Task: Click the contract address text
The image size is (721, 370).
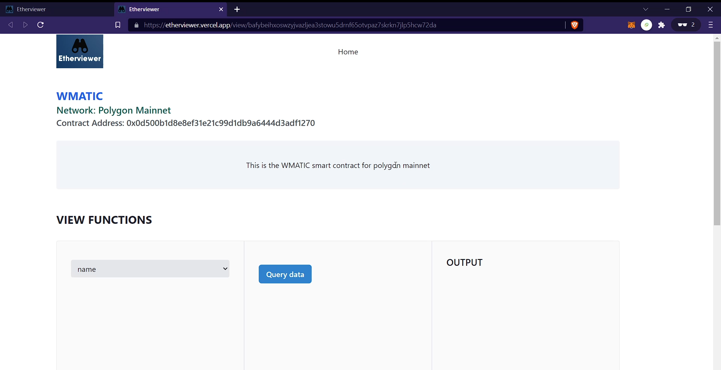Action: (186, 123)
